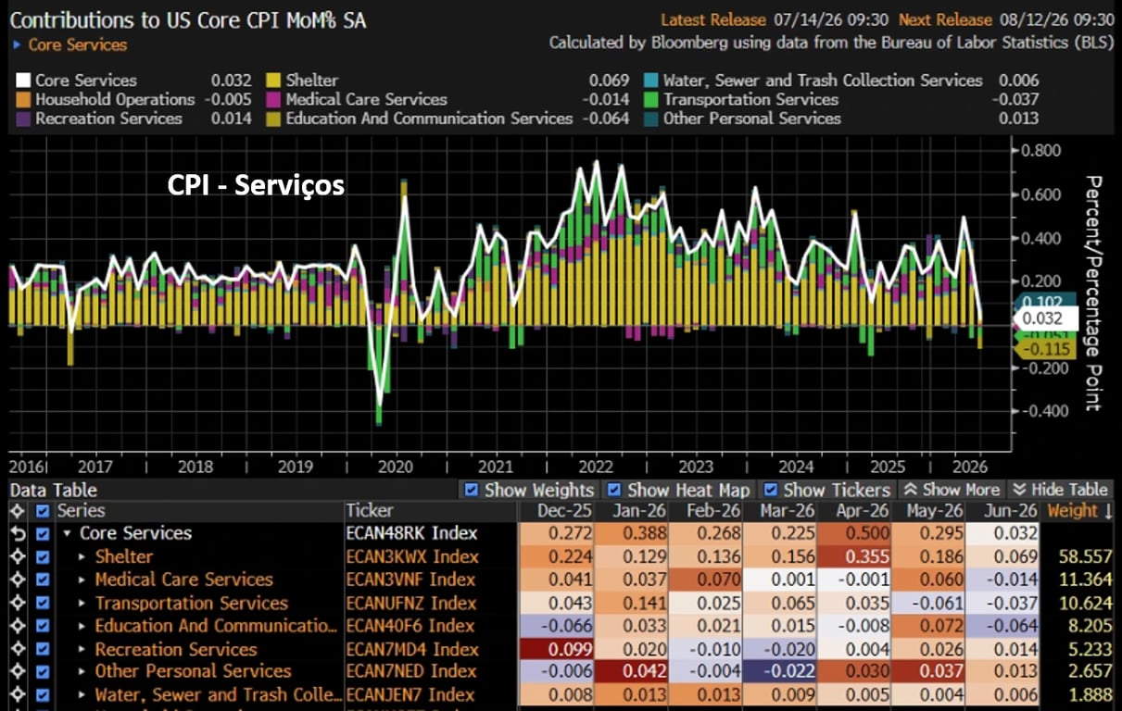Click the double-chevron icon on Hide Table
The width and height of the screenshot is (1122, 711).
1019,490
